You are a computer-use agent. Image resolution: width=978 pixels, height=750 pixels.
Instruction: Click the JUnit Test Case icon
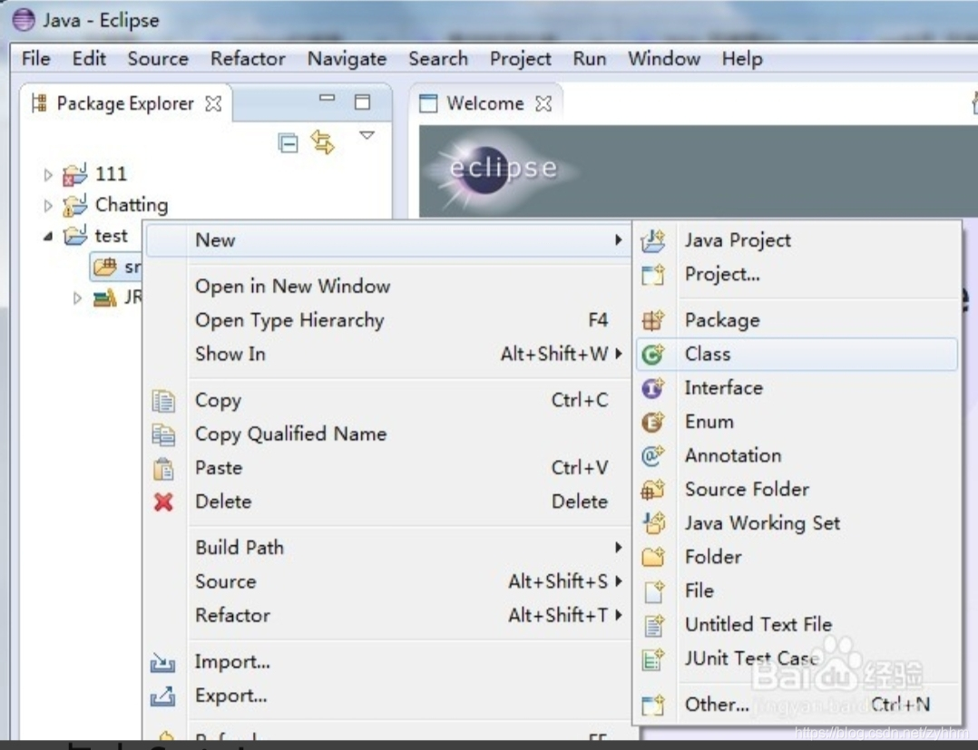pyautogui.click(x=653, y=658)
